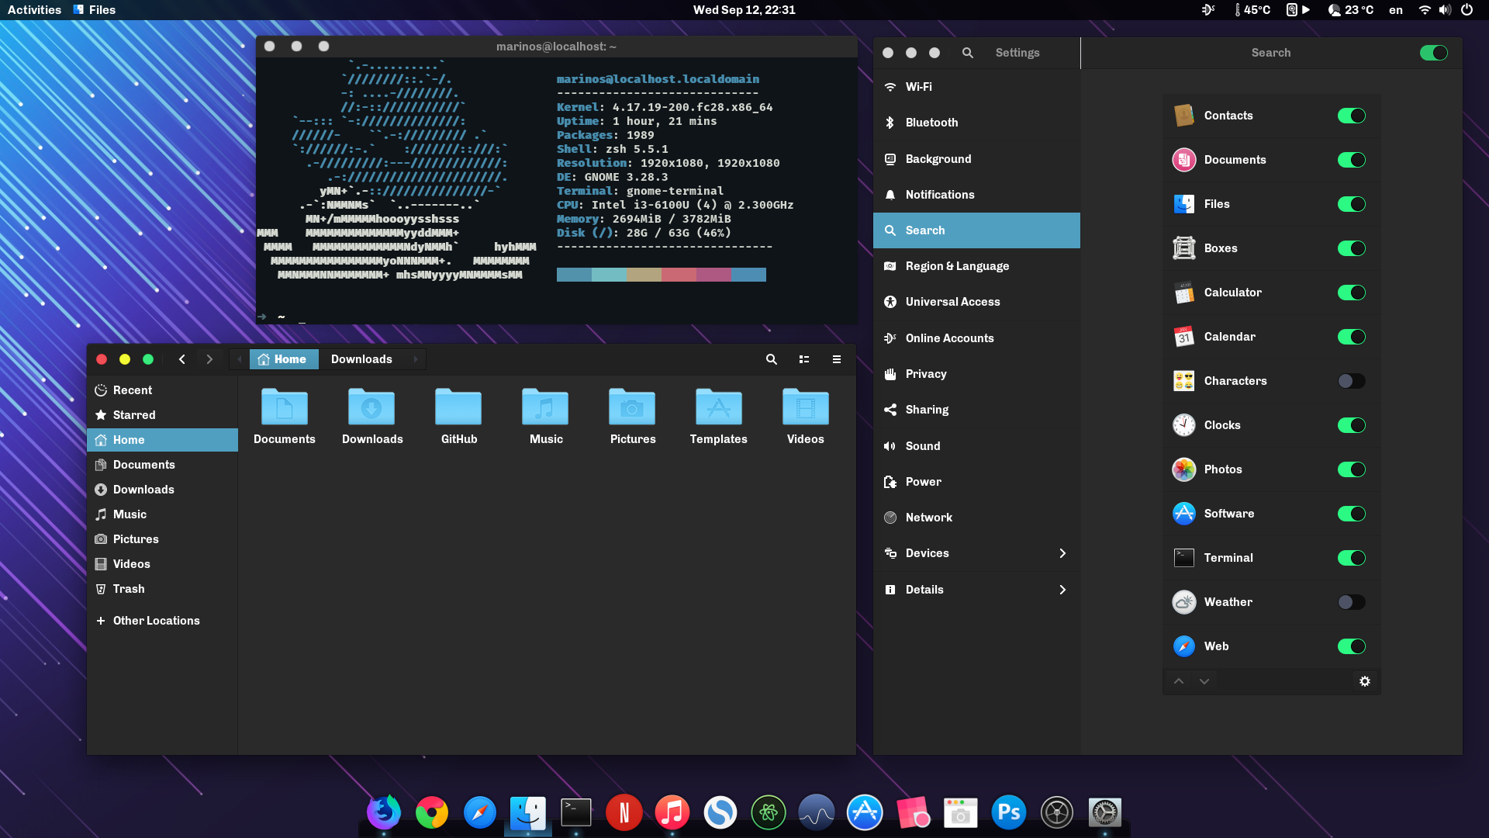
Task: Open clock and calendar in top bar
Action: tap(744, 10)
